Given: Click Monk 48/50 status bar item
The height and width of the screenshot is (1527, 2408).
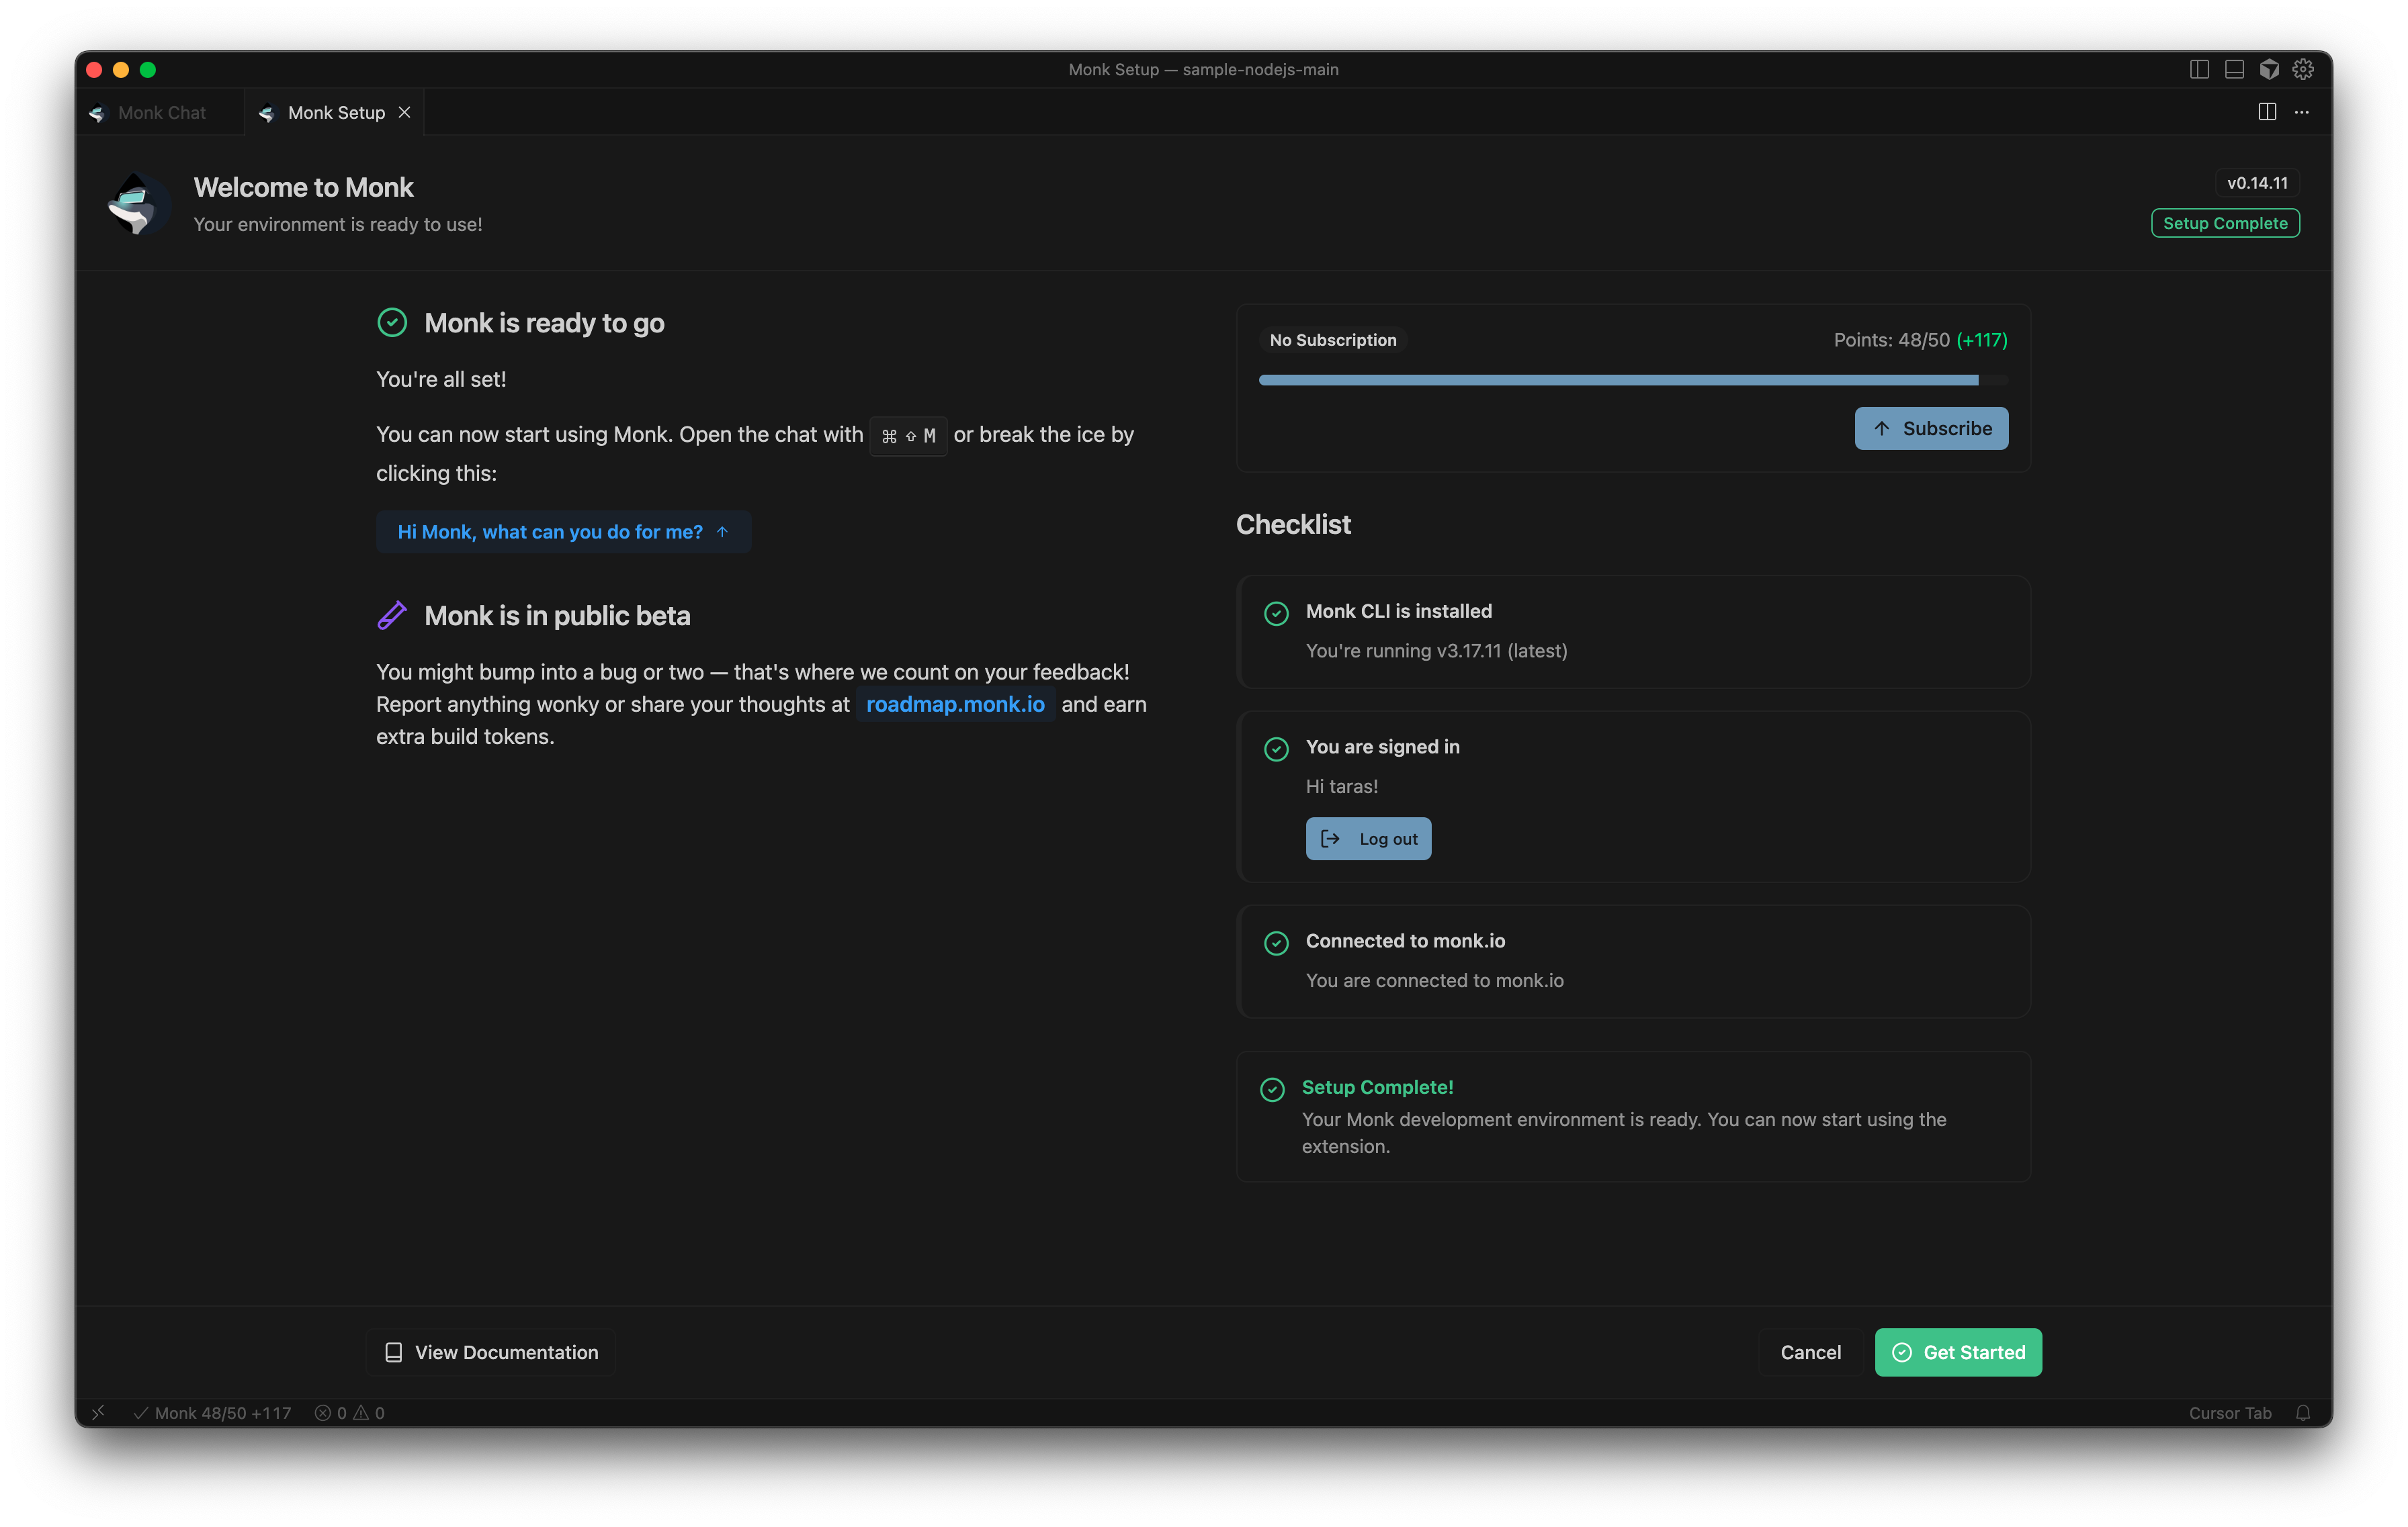Looking at the screenshot, I should click(212, 1412).
